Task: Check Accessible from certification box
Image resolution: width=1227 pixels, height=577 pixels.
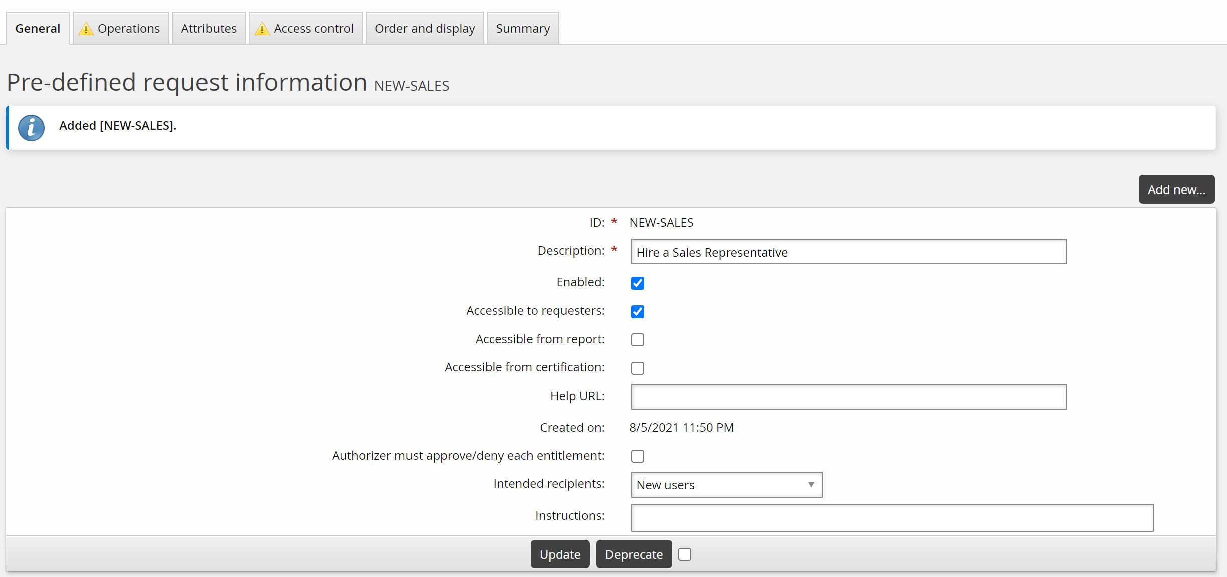Action: tap(637, 368)
